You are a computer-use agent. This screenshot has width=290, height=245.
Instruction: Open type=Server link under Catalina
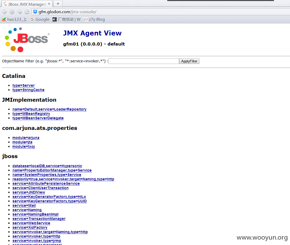(x=24, y=85)
